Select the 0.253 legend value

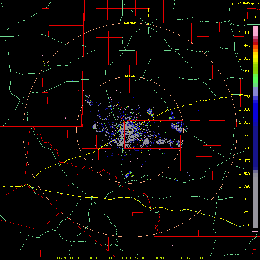[245, 212]
